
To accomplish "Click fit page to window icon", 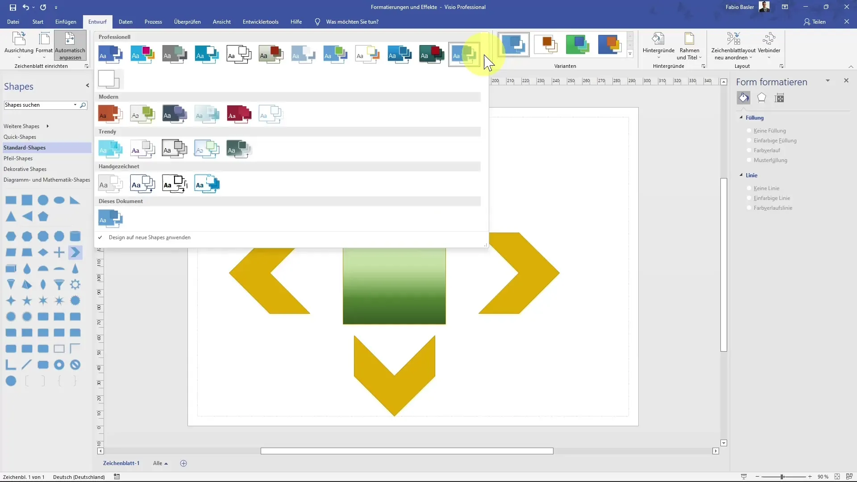I will pos(837,477).
